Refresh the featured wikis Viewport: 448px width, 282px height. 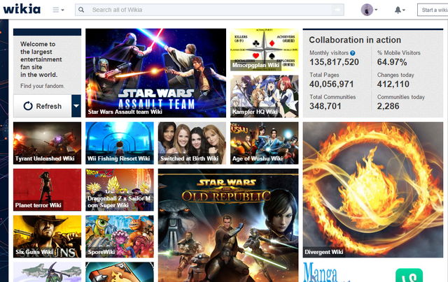click(x=42, y=106)
